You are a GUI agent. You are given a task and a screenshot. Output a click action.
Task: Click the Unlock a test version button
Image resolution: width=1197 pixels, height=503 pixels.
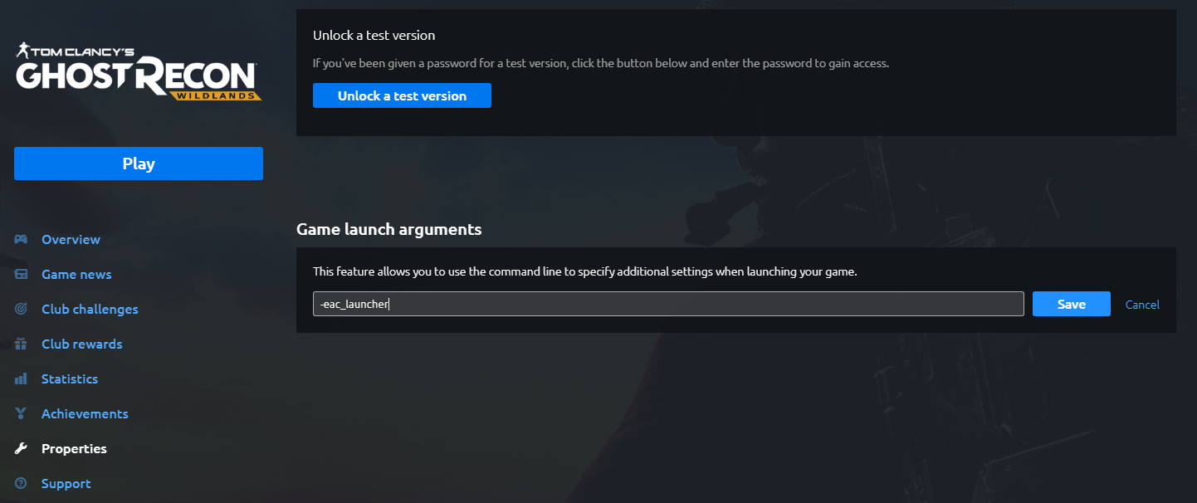tap(402, 95)
